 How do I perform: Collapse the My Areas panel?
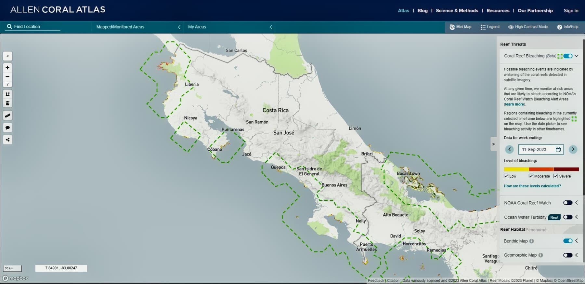(x=271, y=27)
